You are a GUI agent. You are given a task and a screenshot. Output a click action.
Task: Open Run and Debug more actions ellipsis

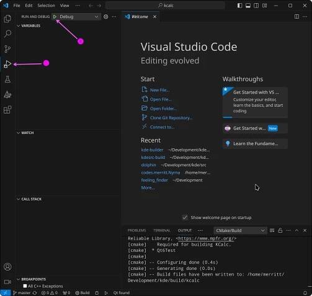coord(114,17)
